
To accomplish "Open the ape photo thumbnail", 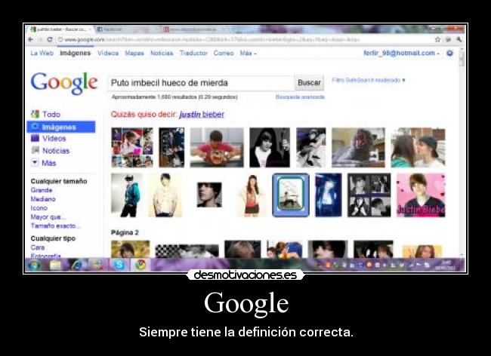I will coord(359,148).
